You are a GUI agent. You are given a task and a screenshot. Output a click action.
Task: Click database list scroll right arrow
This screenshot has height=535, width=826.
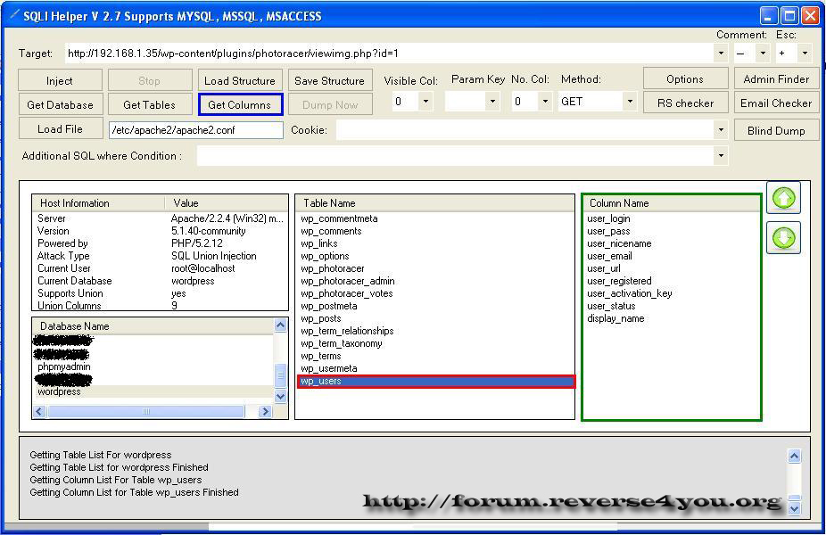(266, 412)
